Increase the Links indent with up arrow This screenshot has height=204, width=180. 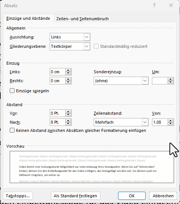pyautogui.click(x=68, y=70)
